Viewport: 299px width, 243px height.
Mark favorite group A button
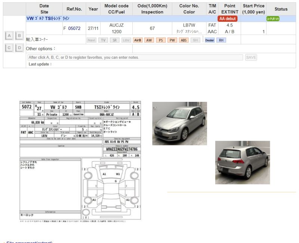click(9, 36)
